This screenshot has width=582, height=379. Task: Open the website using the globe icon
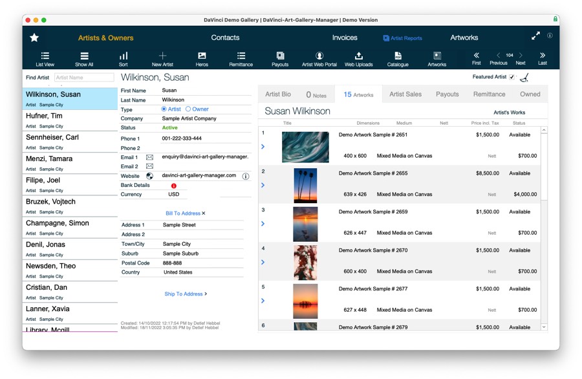point(149,176)
